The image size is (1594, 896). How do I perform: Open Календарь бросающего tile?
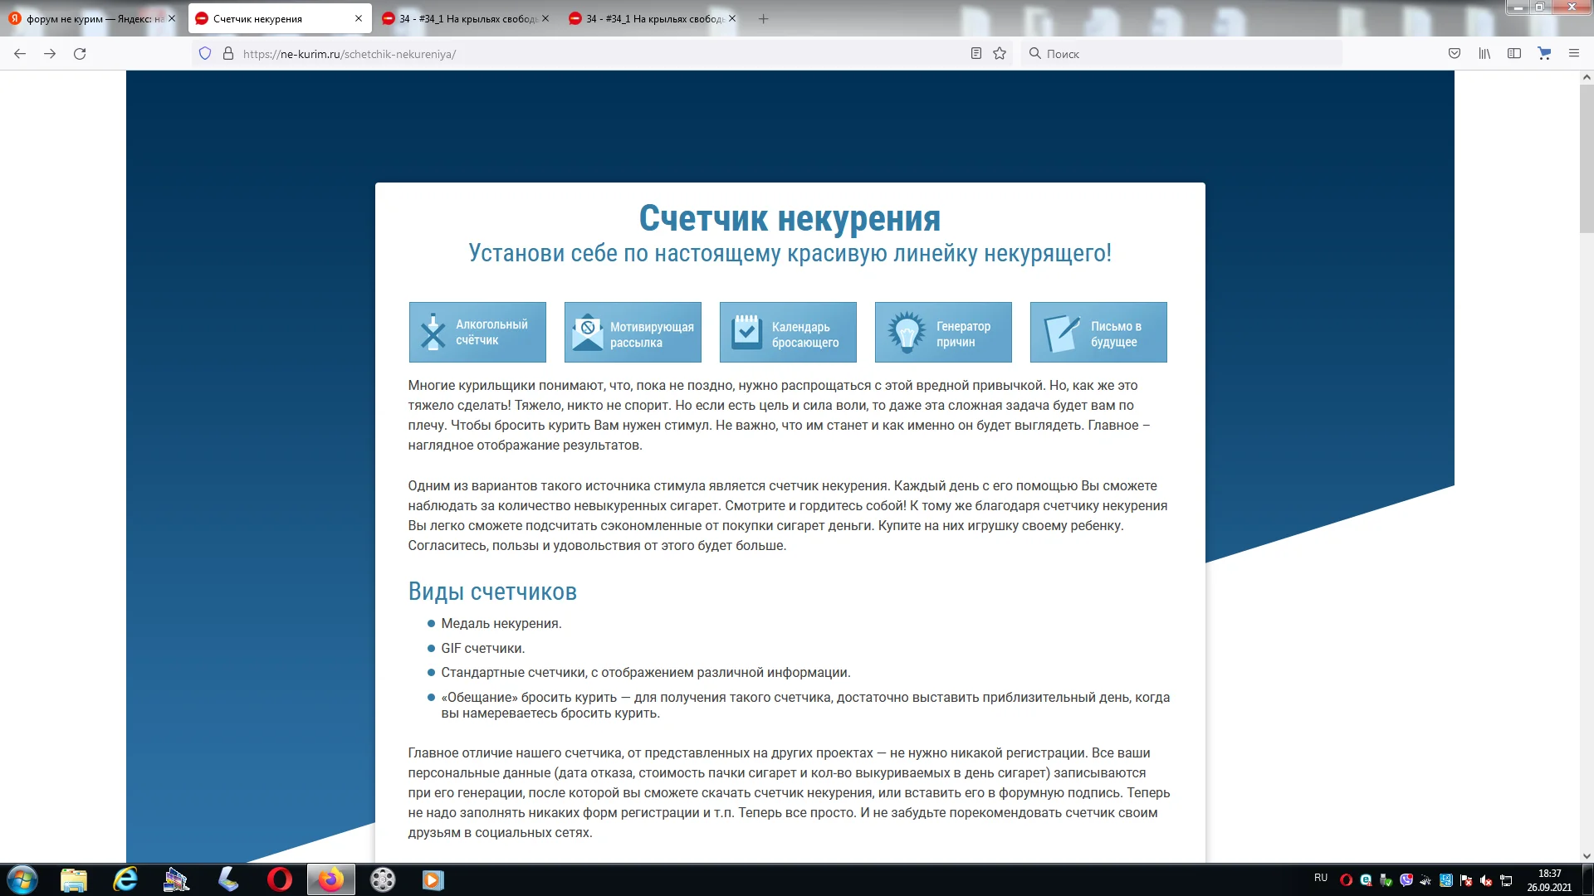click(788, 333)
